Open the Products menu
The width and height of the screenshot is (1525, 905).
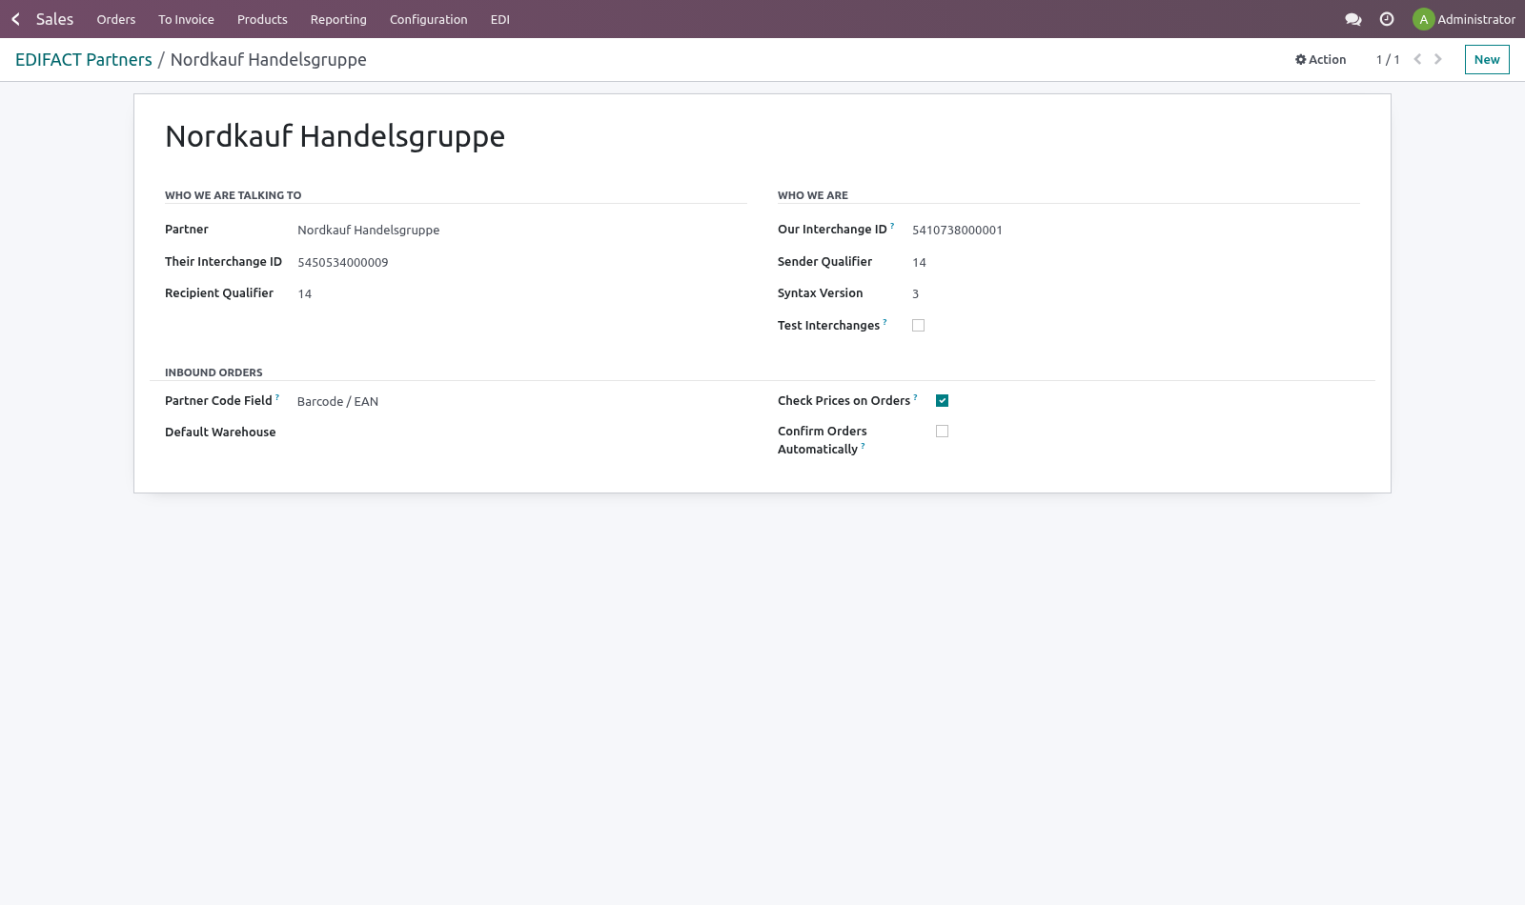point(262,19)
